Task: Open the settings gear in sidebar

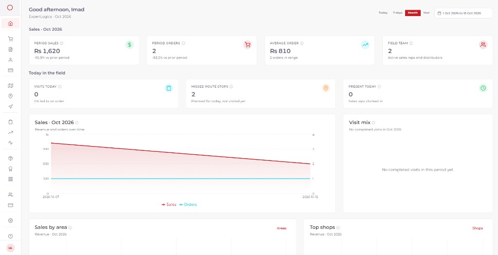Action: (11, 220)
